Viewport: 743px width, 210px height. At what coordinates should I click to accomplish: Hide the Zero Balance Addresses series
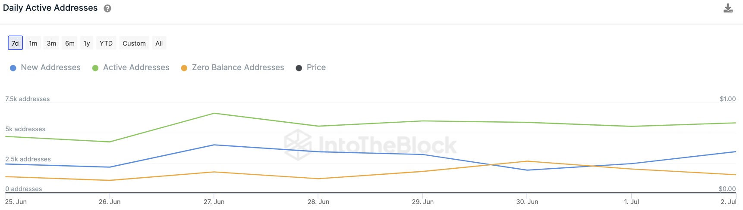click(238, 68)
